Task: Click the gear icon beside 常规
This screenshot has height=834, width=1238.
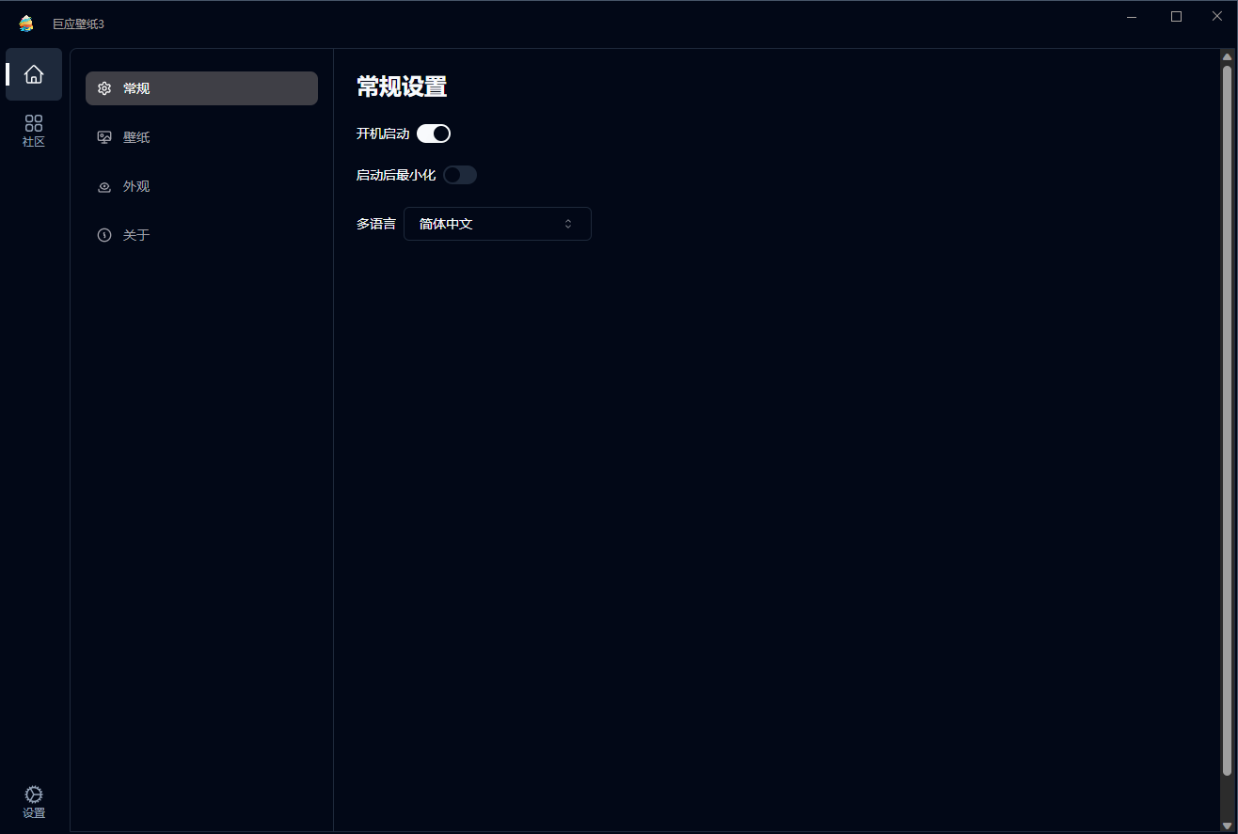Action: (104, 88)
